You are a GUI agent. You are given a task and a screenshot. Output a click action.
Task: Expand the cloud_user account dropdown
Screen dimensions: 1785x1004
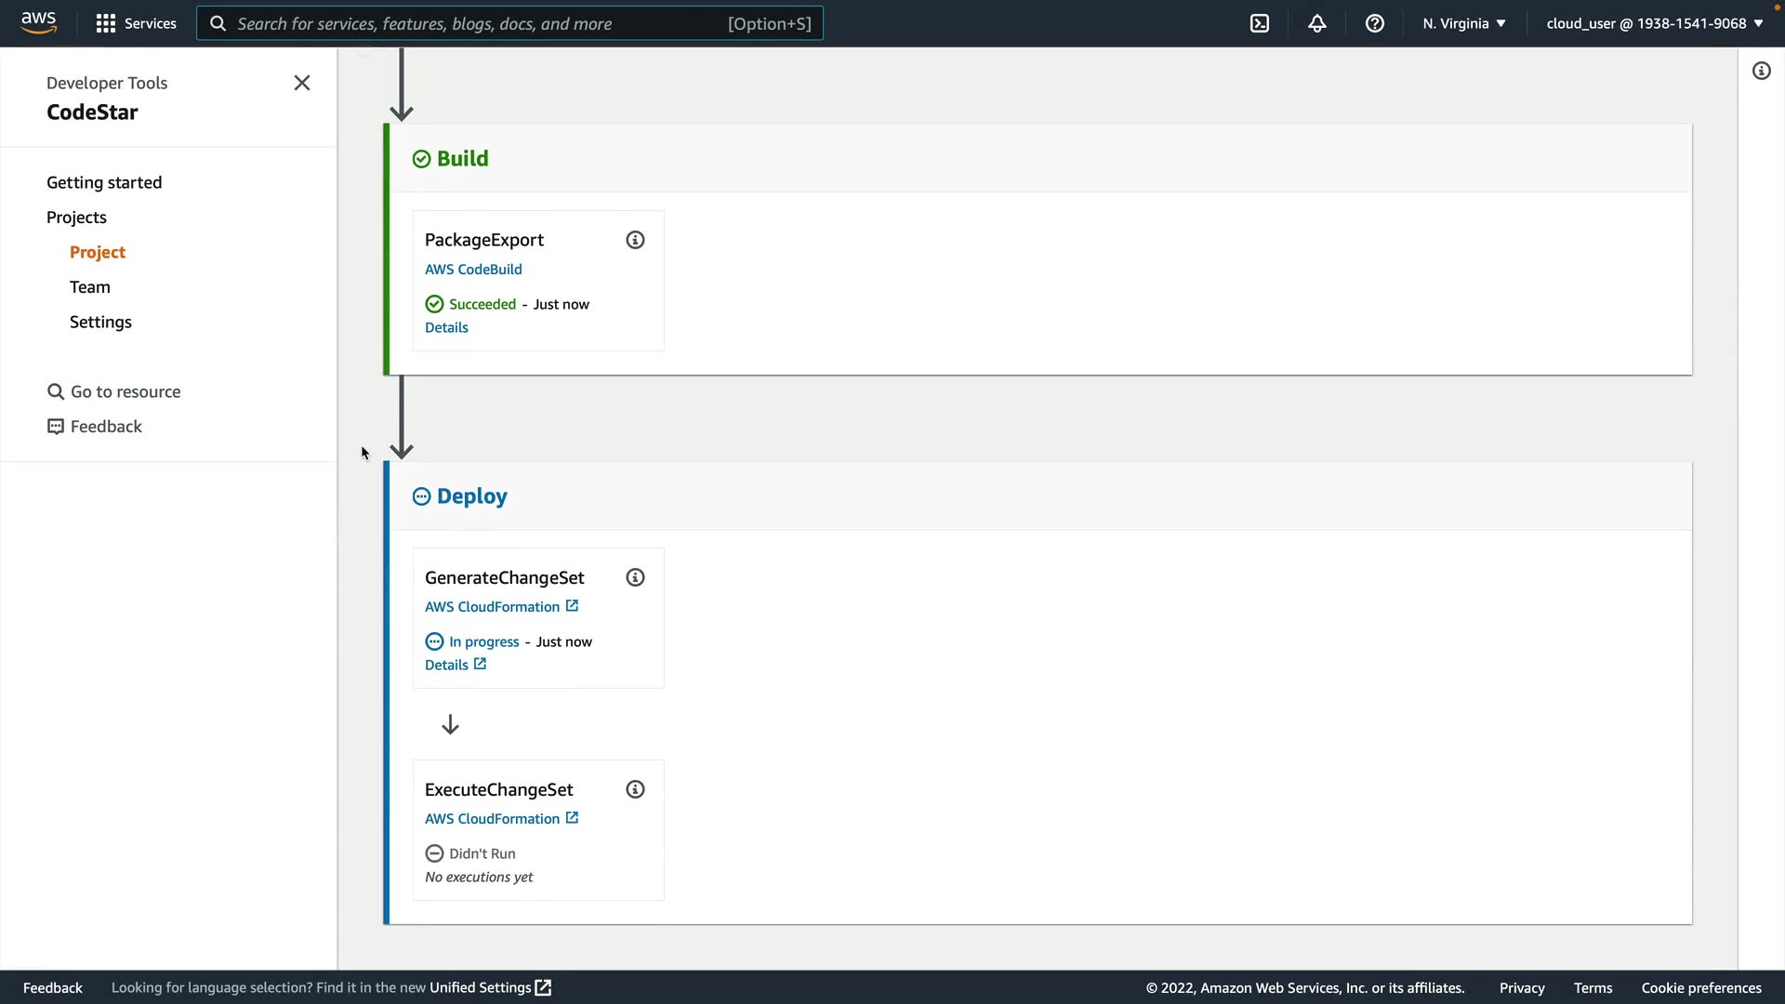[x=1654, y=23]
